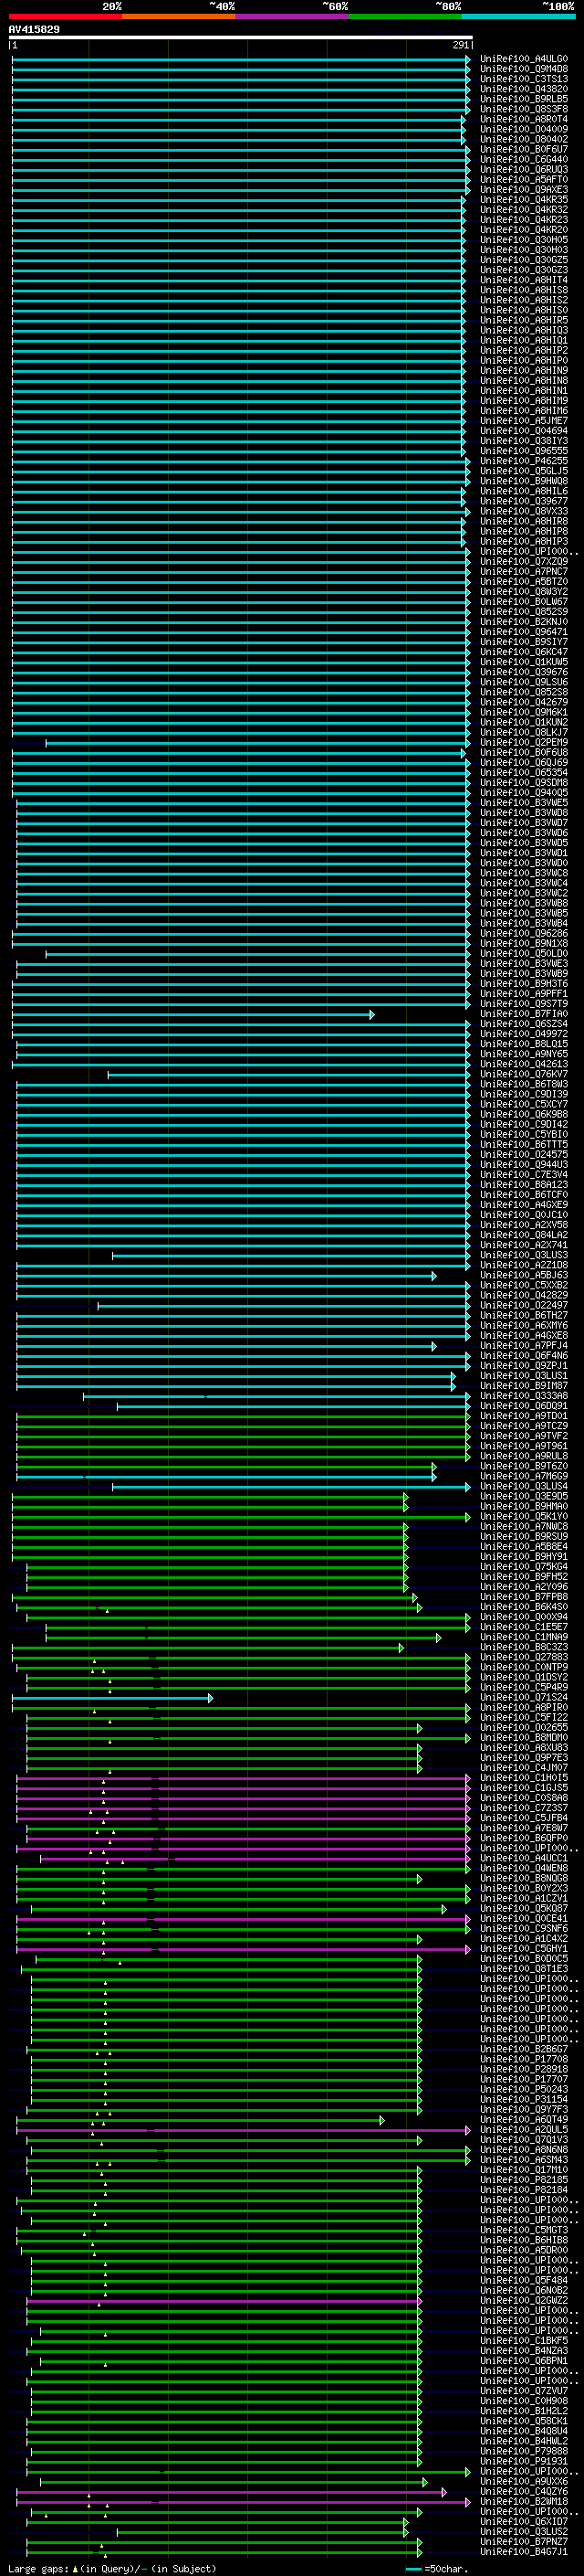Select the UniRef100_B2B6G7 entry
This screenshot has width=584, height=2576.
point(523,2050)
